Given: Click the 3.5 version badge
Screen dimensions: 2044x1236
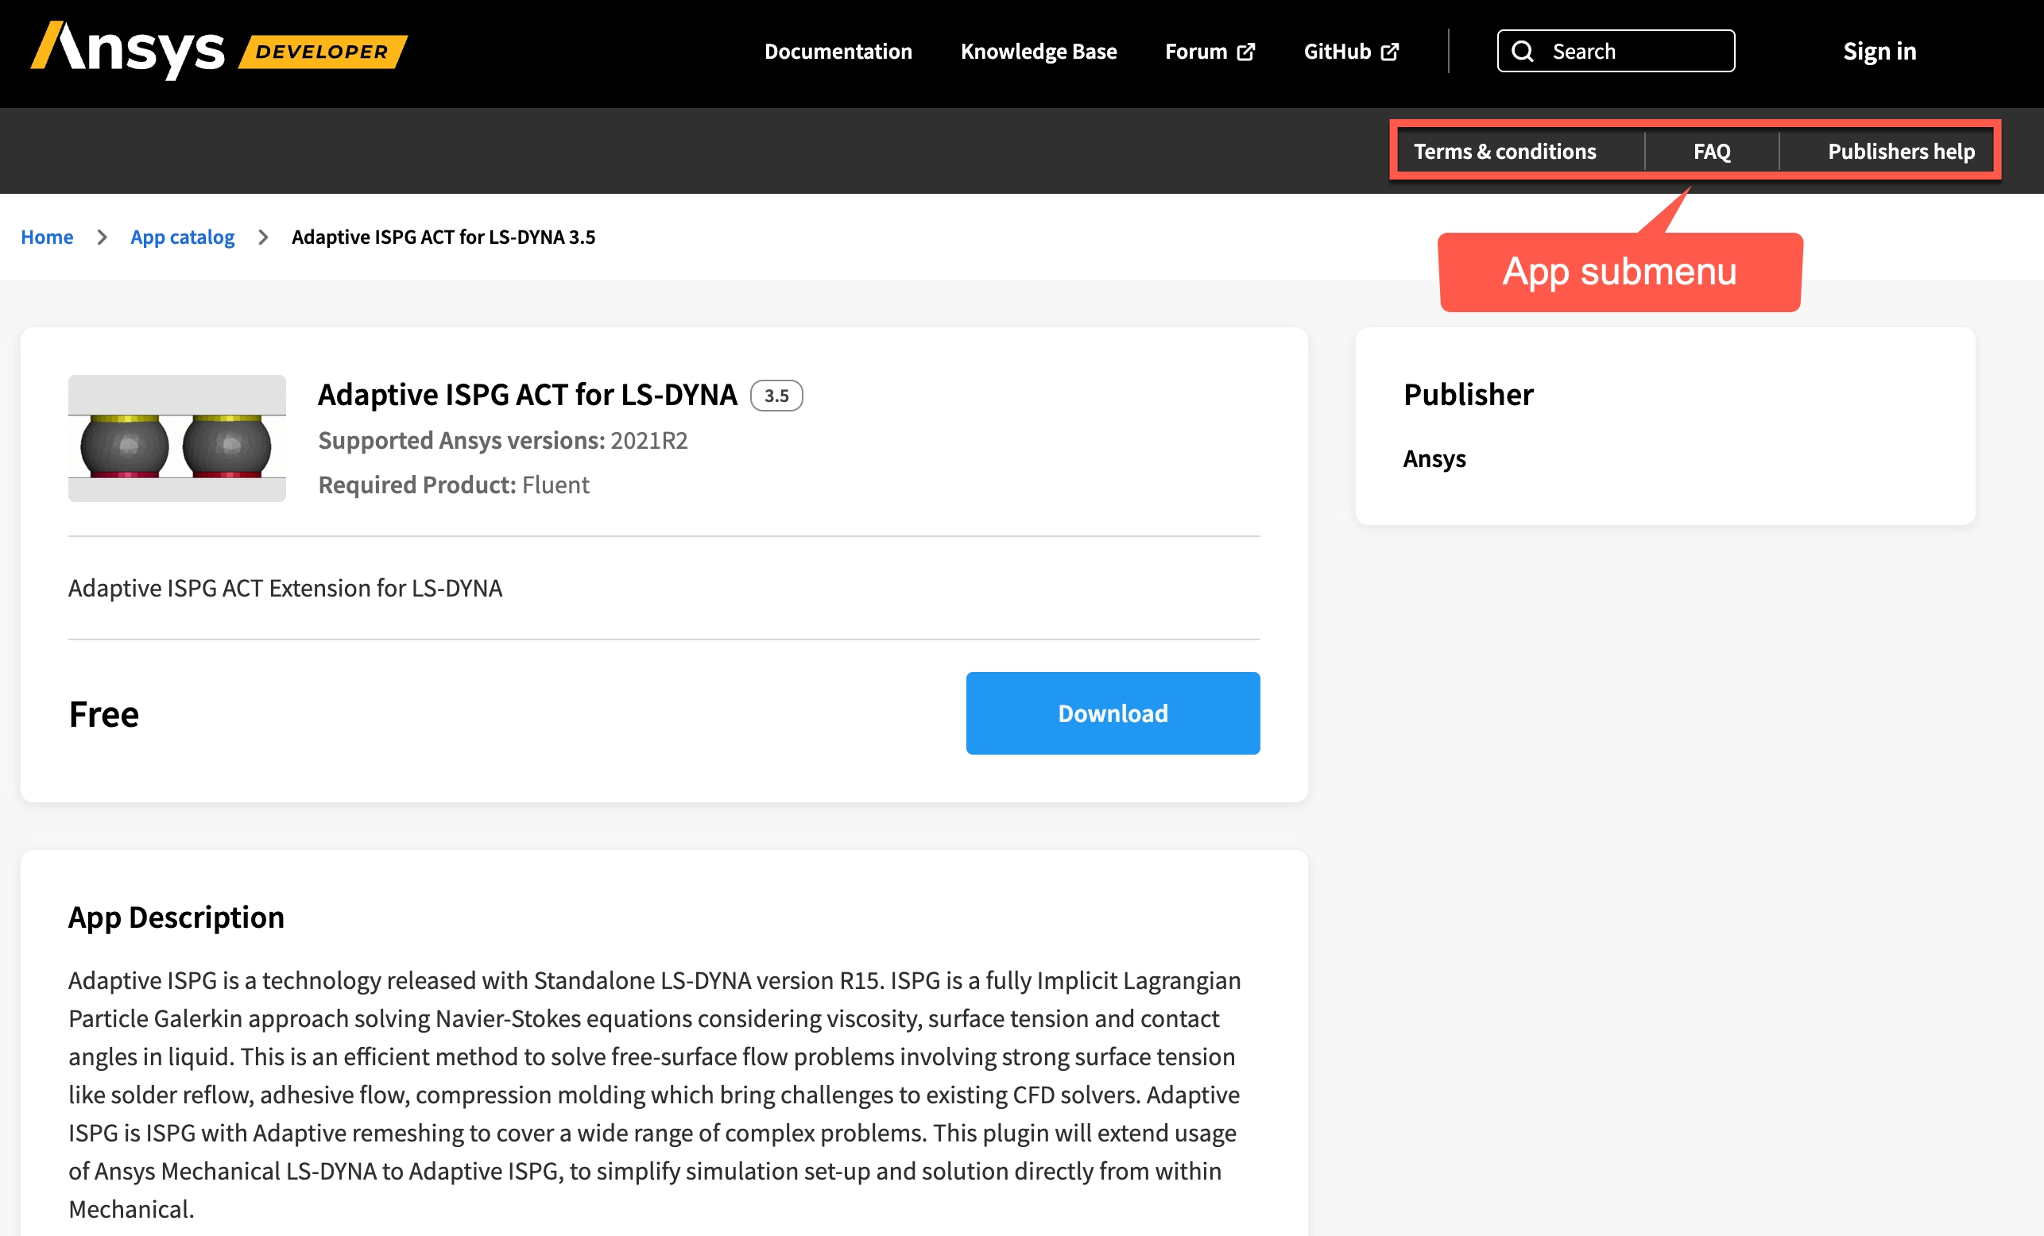Looking at the screenshot, I should pyautogui.click(x=776, y=396).
